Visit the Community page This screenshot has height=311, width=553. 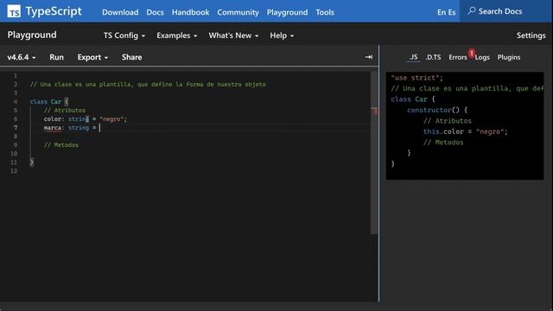[x=238, y=12]
